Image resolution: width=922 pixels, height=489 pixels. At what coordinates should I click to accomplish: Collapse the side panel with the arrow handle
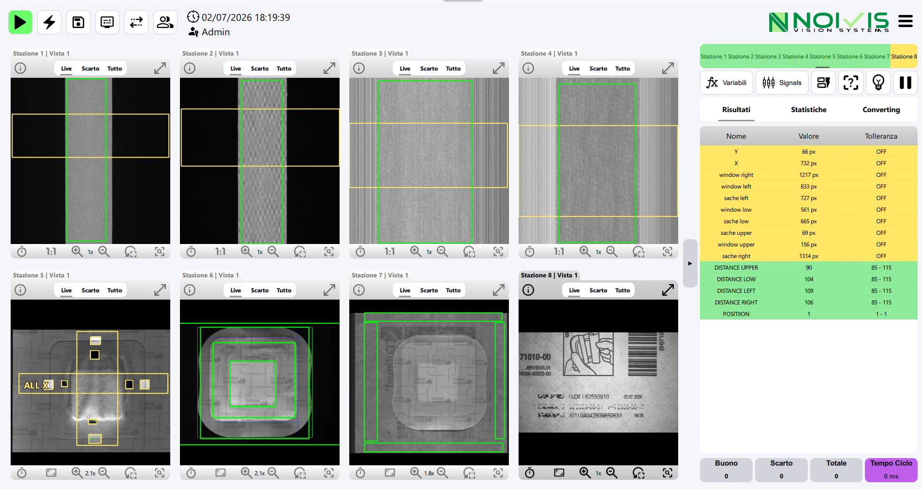(690, 263)
